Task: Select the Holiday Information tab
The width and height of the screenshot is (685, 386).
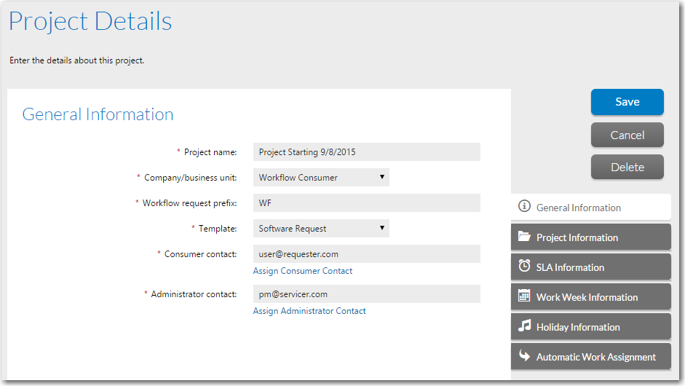Action: point(590,326)
